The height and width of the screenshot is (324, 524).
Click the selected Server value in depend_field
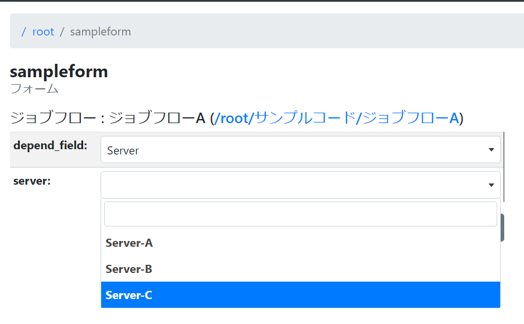tap(123, 150)
